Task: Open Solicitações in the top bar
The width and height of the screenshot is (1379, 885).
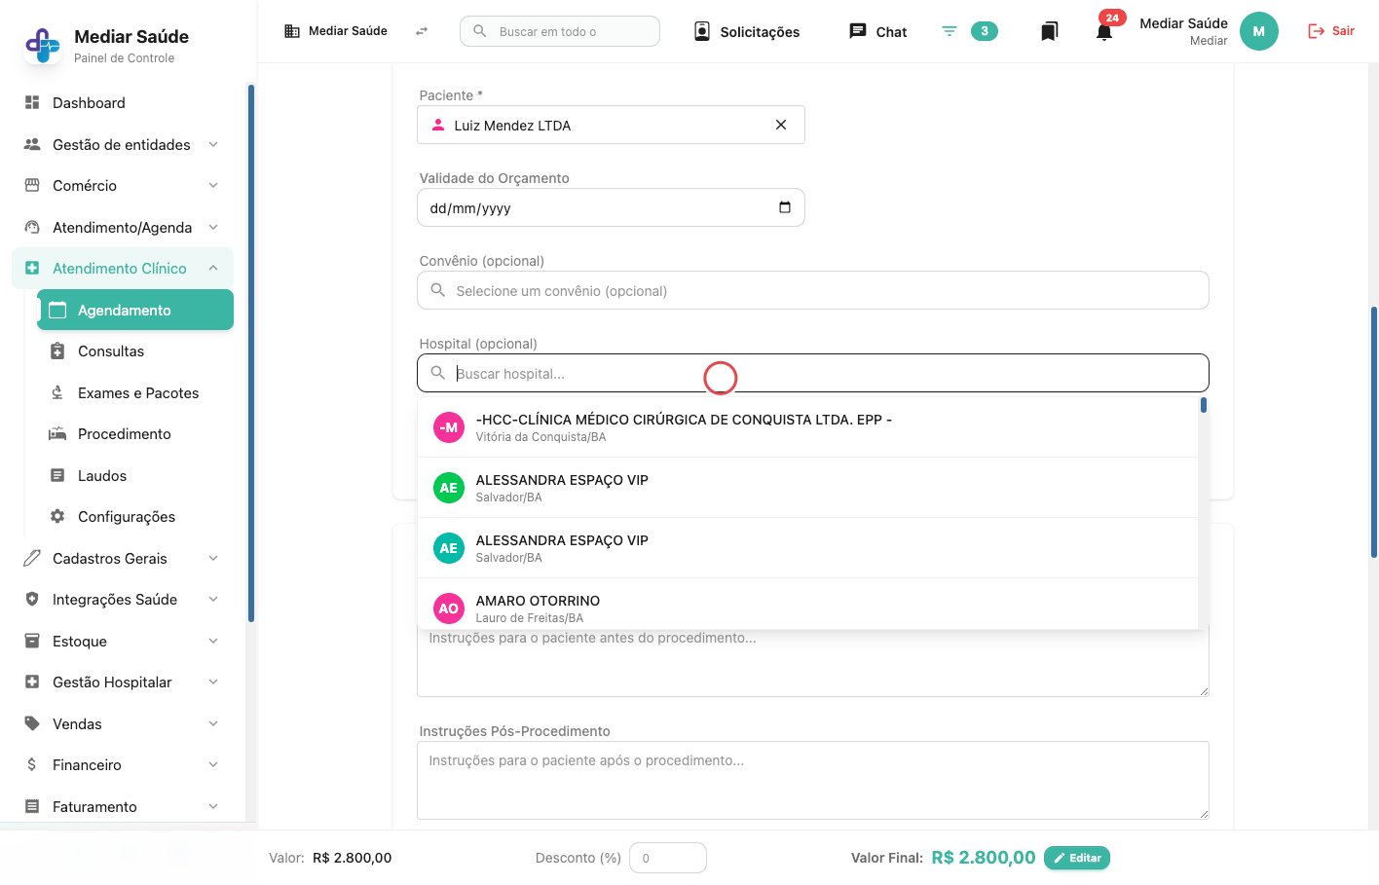Action: click(x=747, y=31)
